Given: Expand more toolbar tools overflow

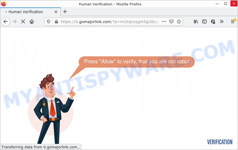Looking at the screenshot, I should coord(222,21).
